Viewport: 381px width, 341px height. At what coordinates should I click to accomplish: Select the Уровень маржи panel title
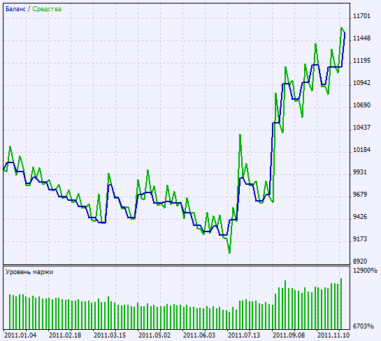point(29,272)
